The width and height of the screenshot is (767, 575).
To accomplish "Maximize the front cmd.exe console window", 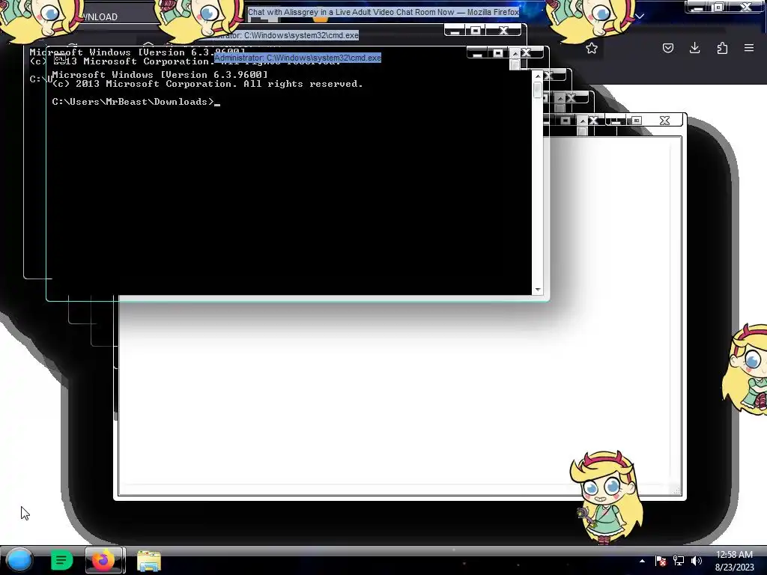I will pos(497,53).
